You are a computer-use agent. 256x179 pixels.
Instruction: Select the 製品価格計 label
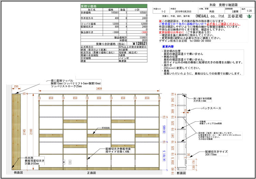[x=120, y=38]
